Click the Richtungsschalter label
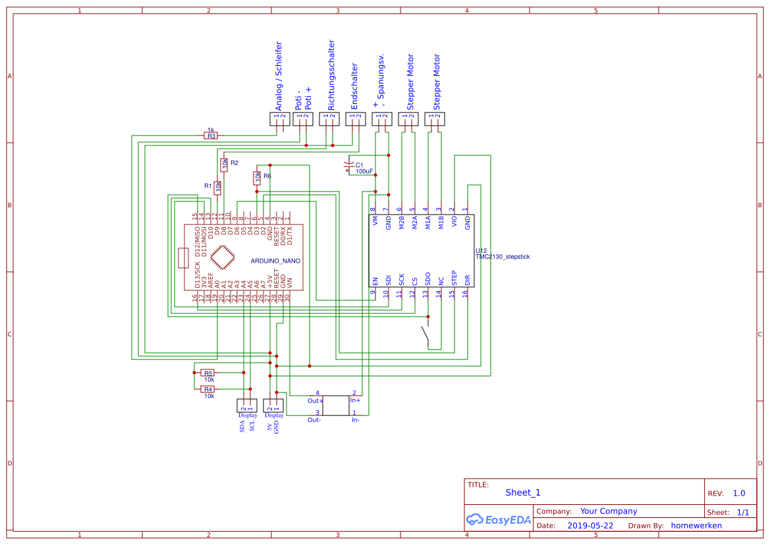 (x=331, y=75)
